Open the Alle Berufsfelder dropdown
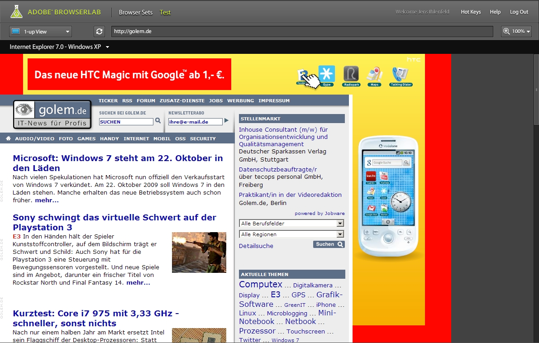This screenshot has width=539, height=343. [x=291, y=224]
